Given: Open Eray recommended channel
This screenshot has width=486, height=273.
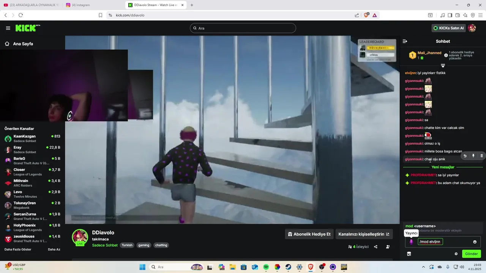Looking at the screenshot, I should (x=32, y=149).
